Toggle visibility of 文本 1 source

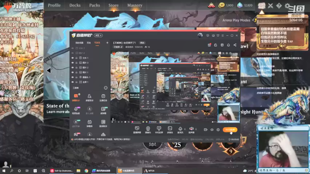click(72, 58)
